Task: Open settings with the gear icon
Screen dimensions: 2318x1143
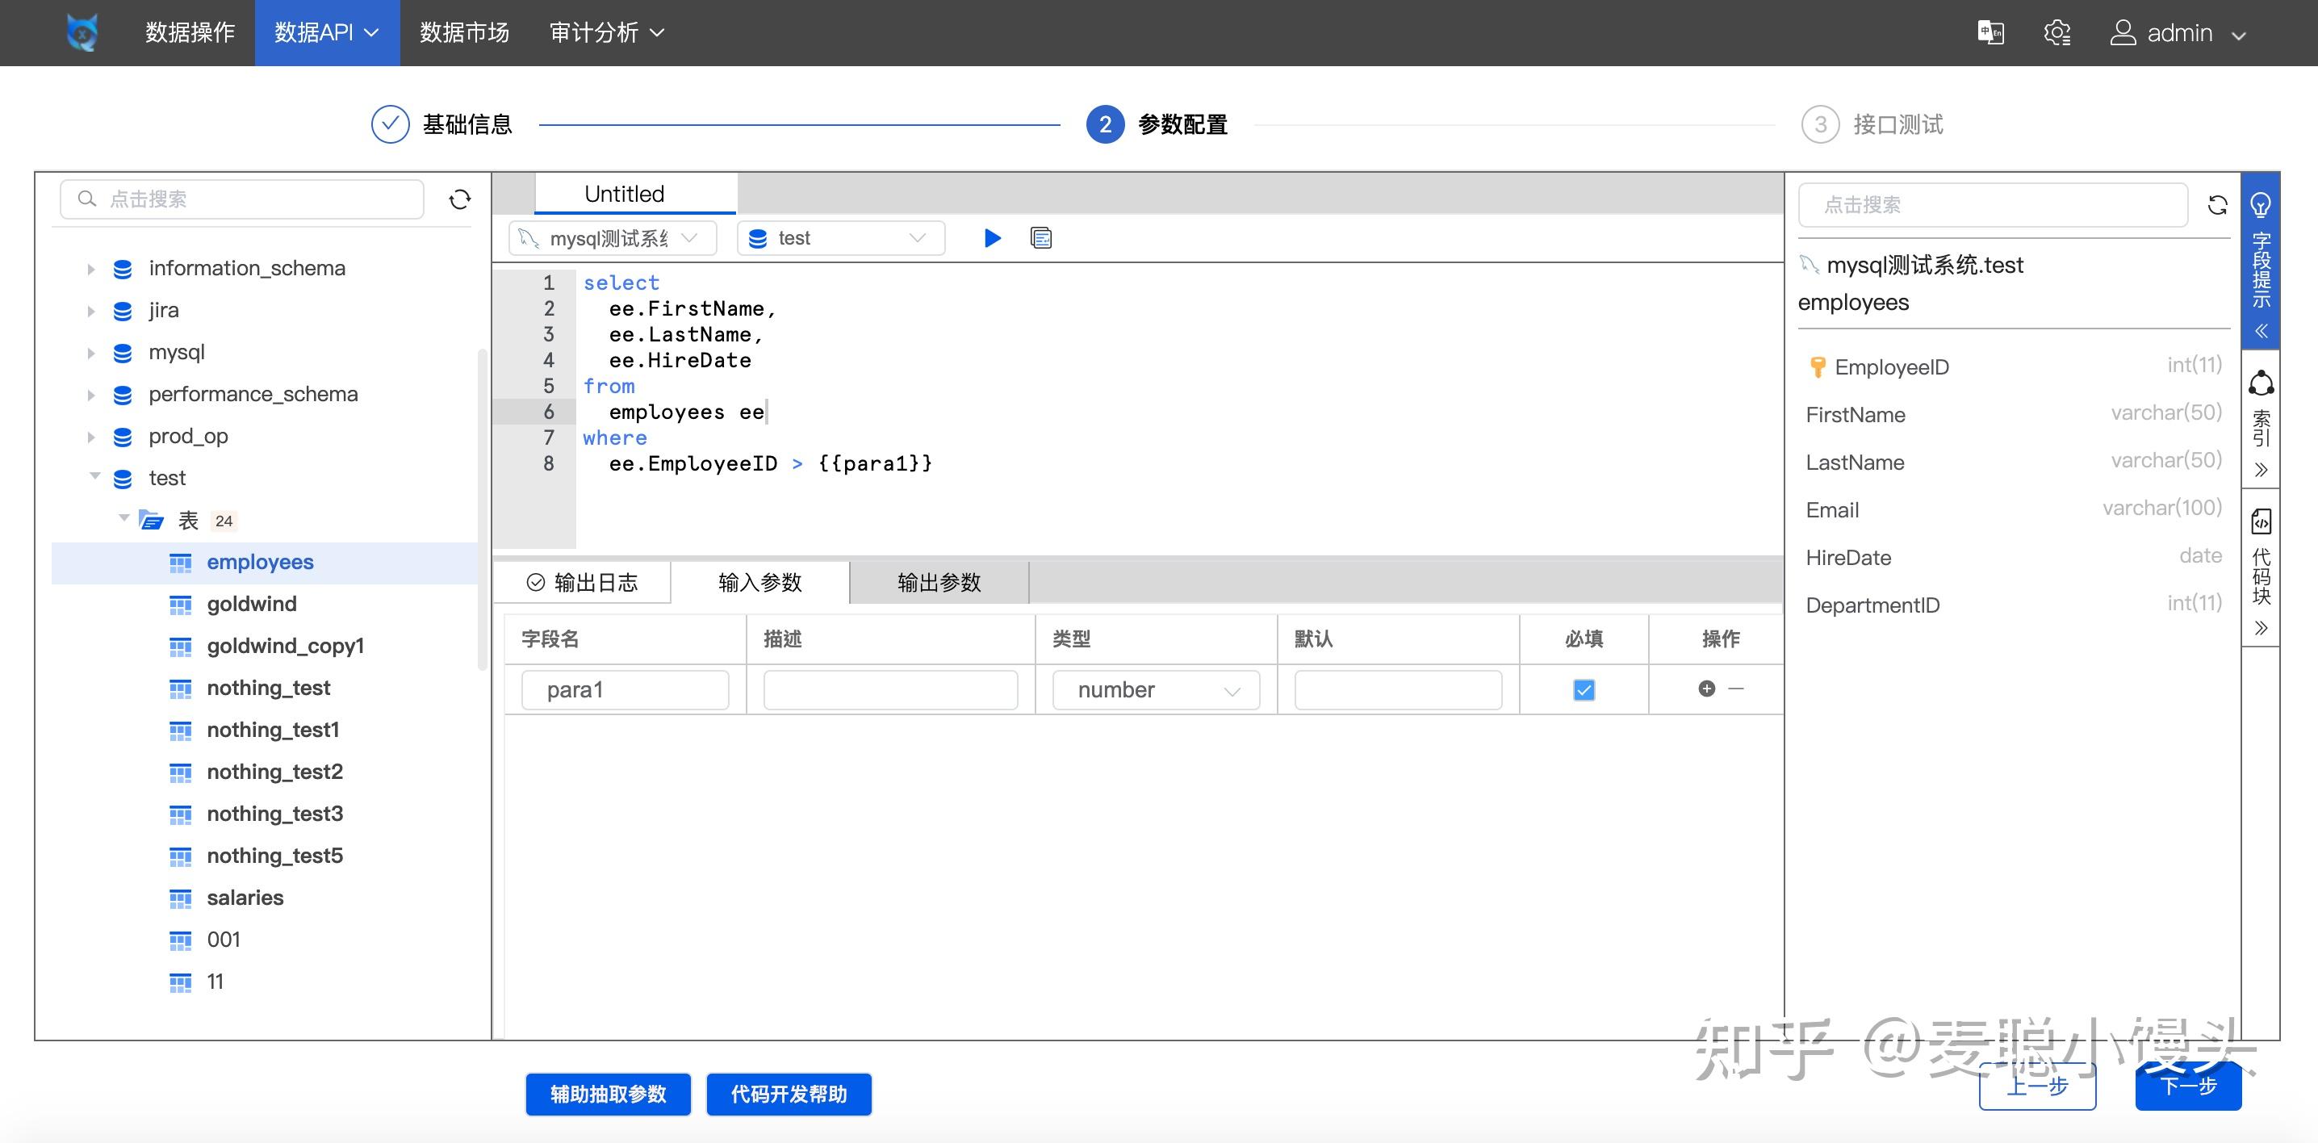Action: pos(2058,31)
